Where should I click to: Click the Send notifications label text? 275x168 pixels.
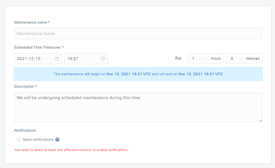(x=38, y=140)
